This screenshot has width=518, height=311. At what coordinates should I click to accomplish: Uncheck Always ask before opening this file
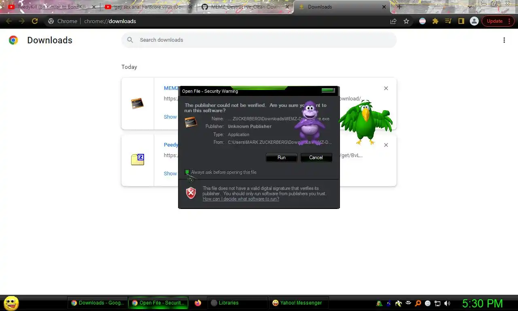coord(187,172)
